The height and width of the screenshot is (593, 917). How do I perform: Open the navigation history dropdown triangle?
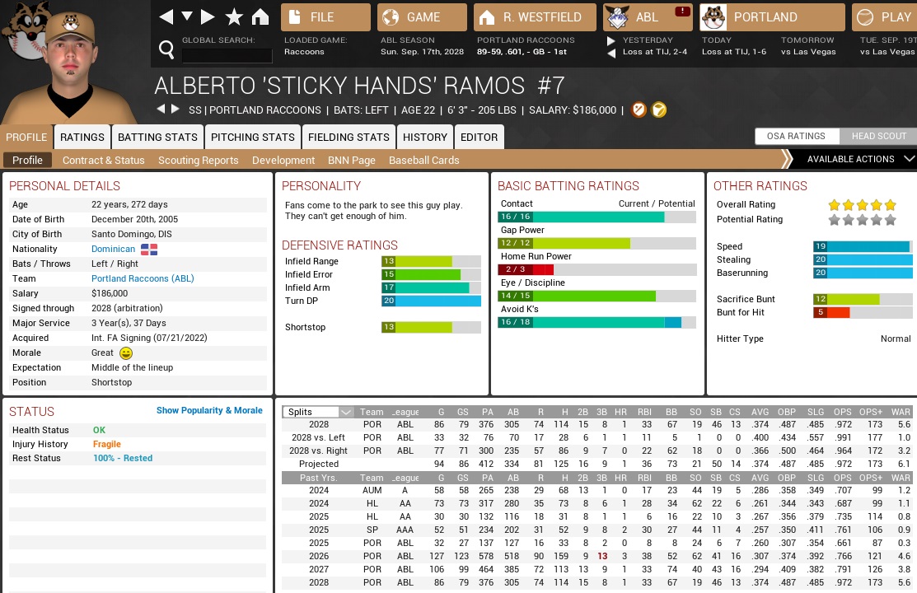(187, 17)
